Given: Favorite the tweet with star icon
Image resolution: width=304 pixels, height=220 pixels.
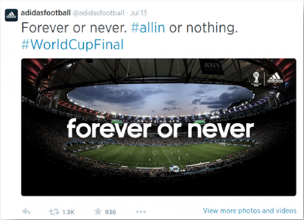Looking at the screenshot, I should [x=98, y=211].
